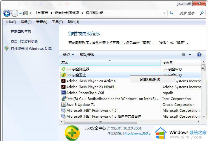Image resolution: width=208 pixels, height=141 pixels.
Task: Open the address bar history dropdown
Action: (x=165, y=13)
